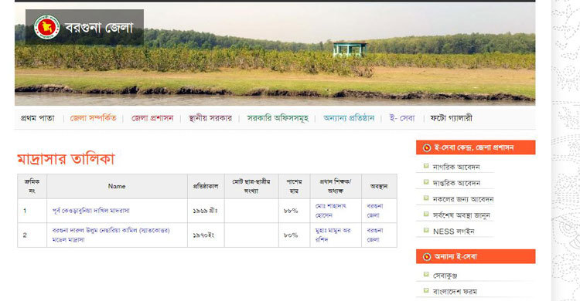Click serial number 1 cell
The image size is (580, 301).
coord(32,211)
